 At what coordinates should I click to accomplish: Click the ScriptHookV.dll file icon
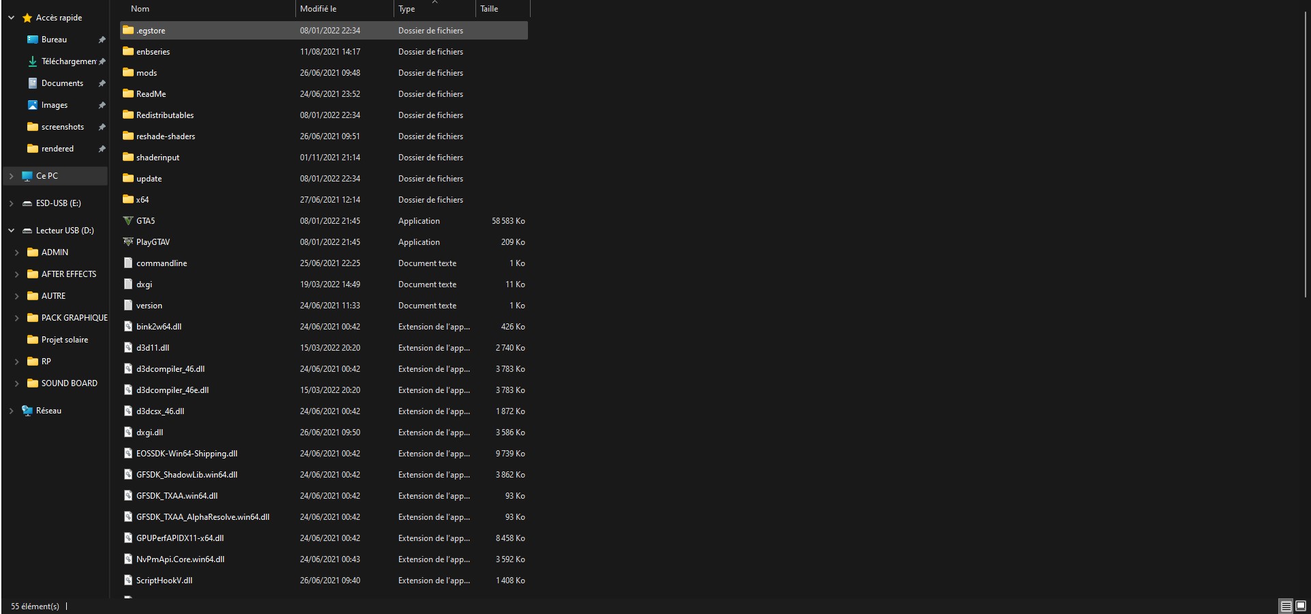coord(128,581)
